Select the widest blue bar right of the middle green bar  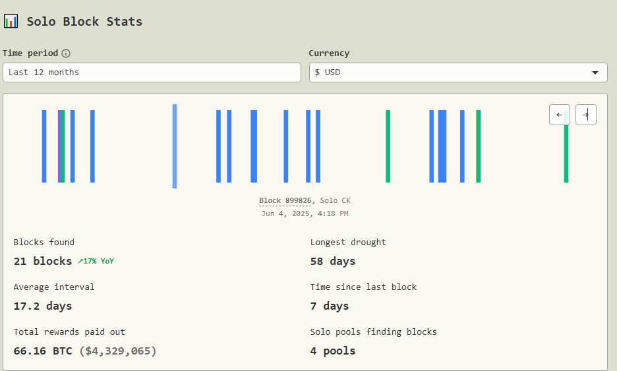442,146
